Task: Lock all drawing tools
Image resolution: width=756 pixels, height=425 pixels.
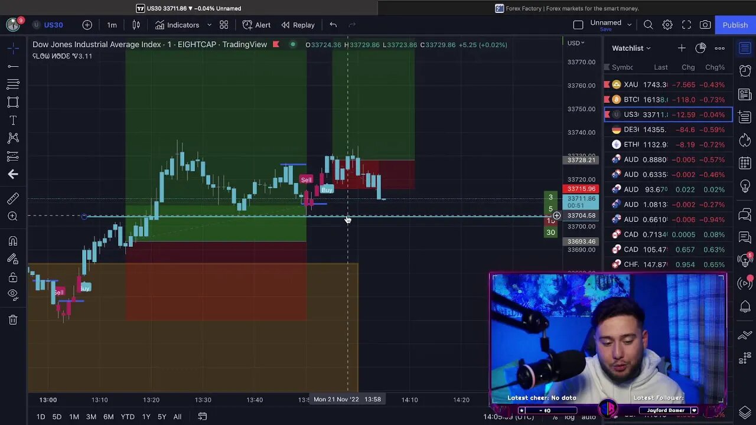Action: tap(13, 277)
